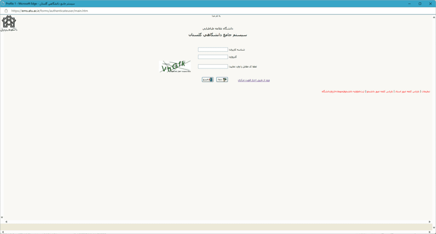Image resolution: width=436 pixels, height=234 pixels.
Task: Click the خروج exit button with door icon
Action: (208, 79)
